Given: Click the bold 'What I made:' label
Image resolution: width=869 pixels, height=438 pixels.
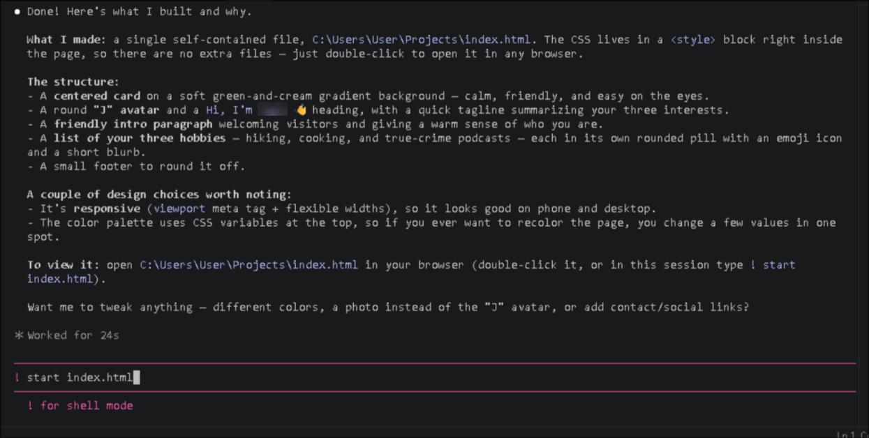Looking at the screenshot, I should tap(66, 40).
